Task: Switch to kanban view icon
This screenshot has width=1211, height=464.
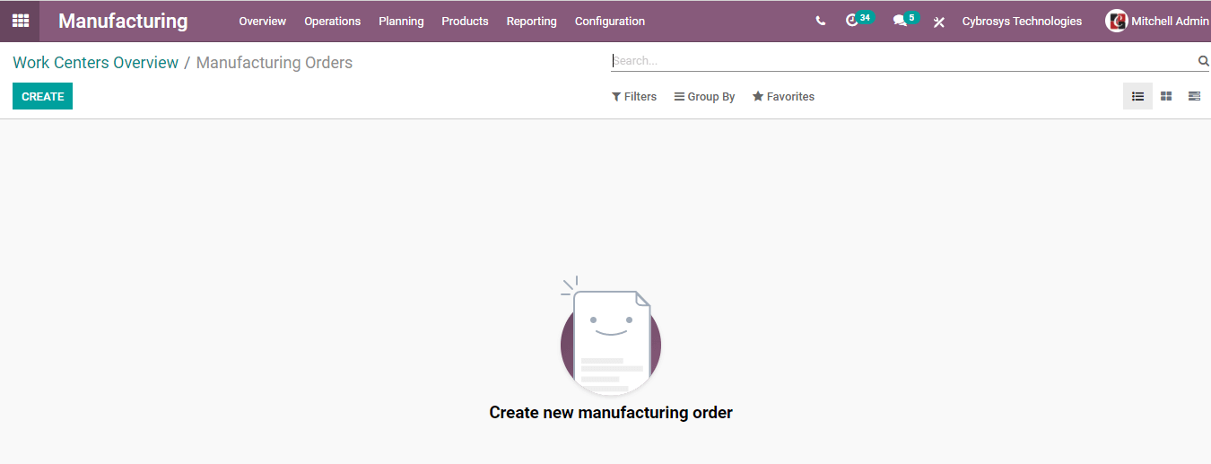Action: pos(1166,96)
